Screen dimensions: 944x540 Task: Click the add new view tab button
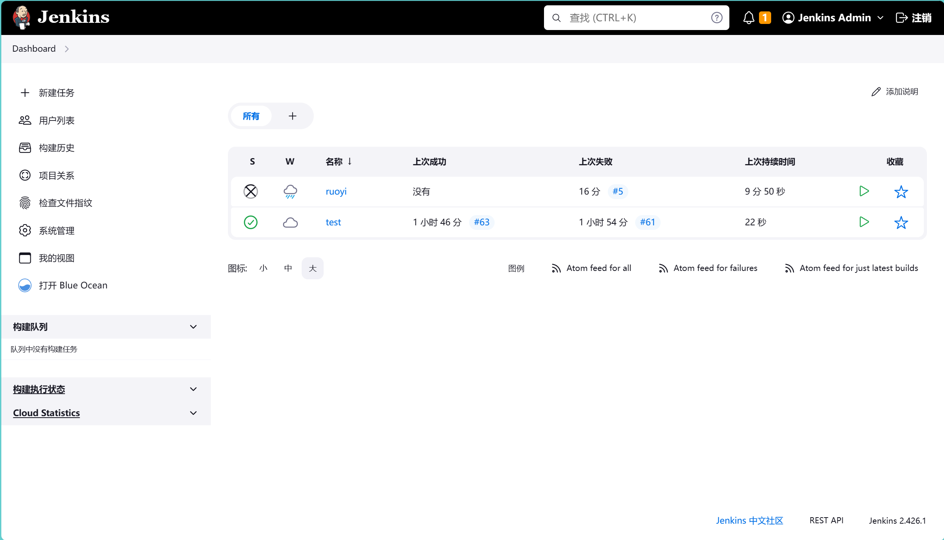[292, 116]
